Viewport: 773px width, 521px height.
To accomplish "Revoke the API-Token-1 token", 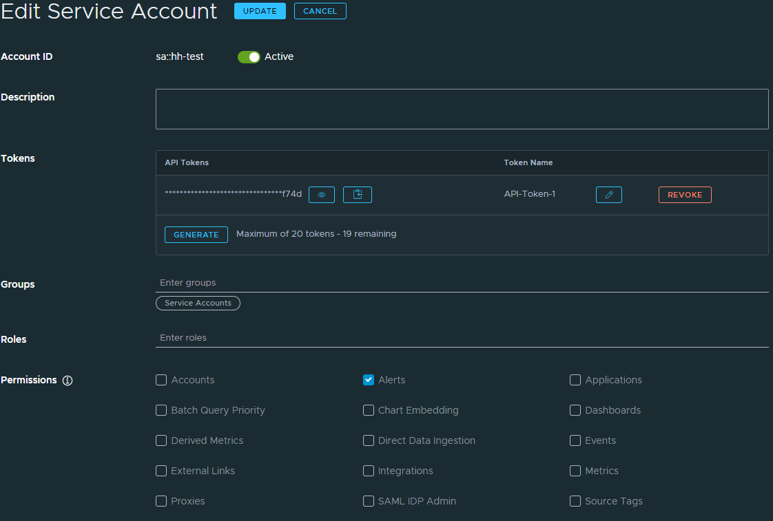I will pyautogui.click(x=685, y=195).
